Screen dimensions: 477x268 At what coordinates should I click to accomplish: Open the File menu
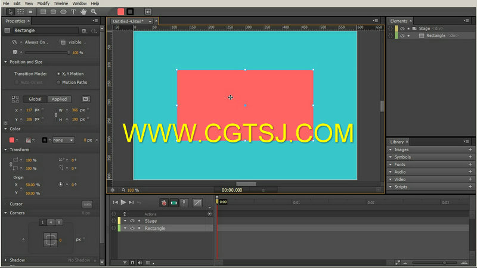point(6,4)
